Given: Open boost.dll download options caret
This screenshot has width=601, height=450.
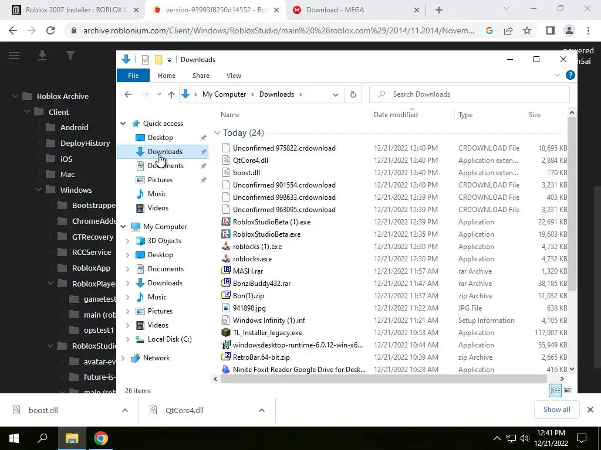Looking at the screenshot, I should pos(125,410).
